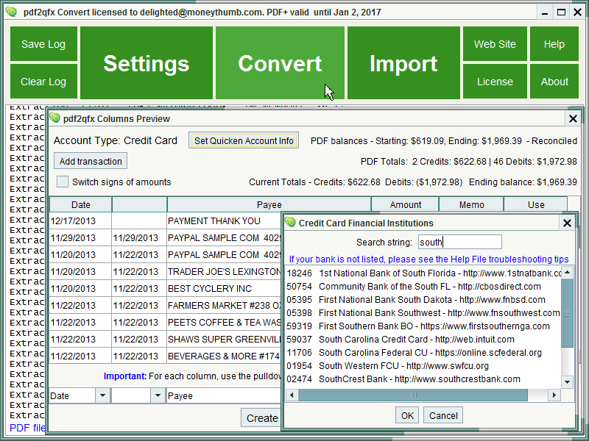Select South Carolina Credit Card entry
The height and width of the screenshot is (441, 589).
(x=423, y=340)
